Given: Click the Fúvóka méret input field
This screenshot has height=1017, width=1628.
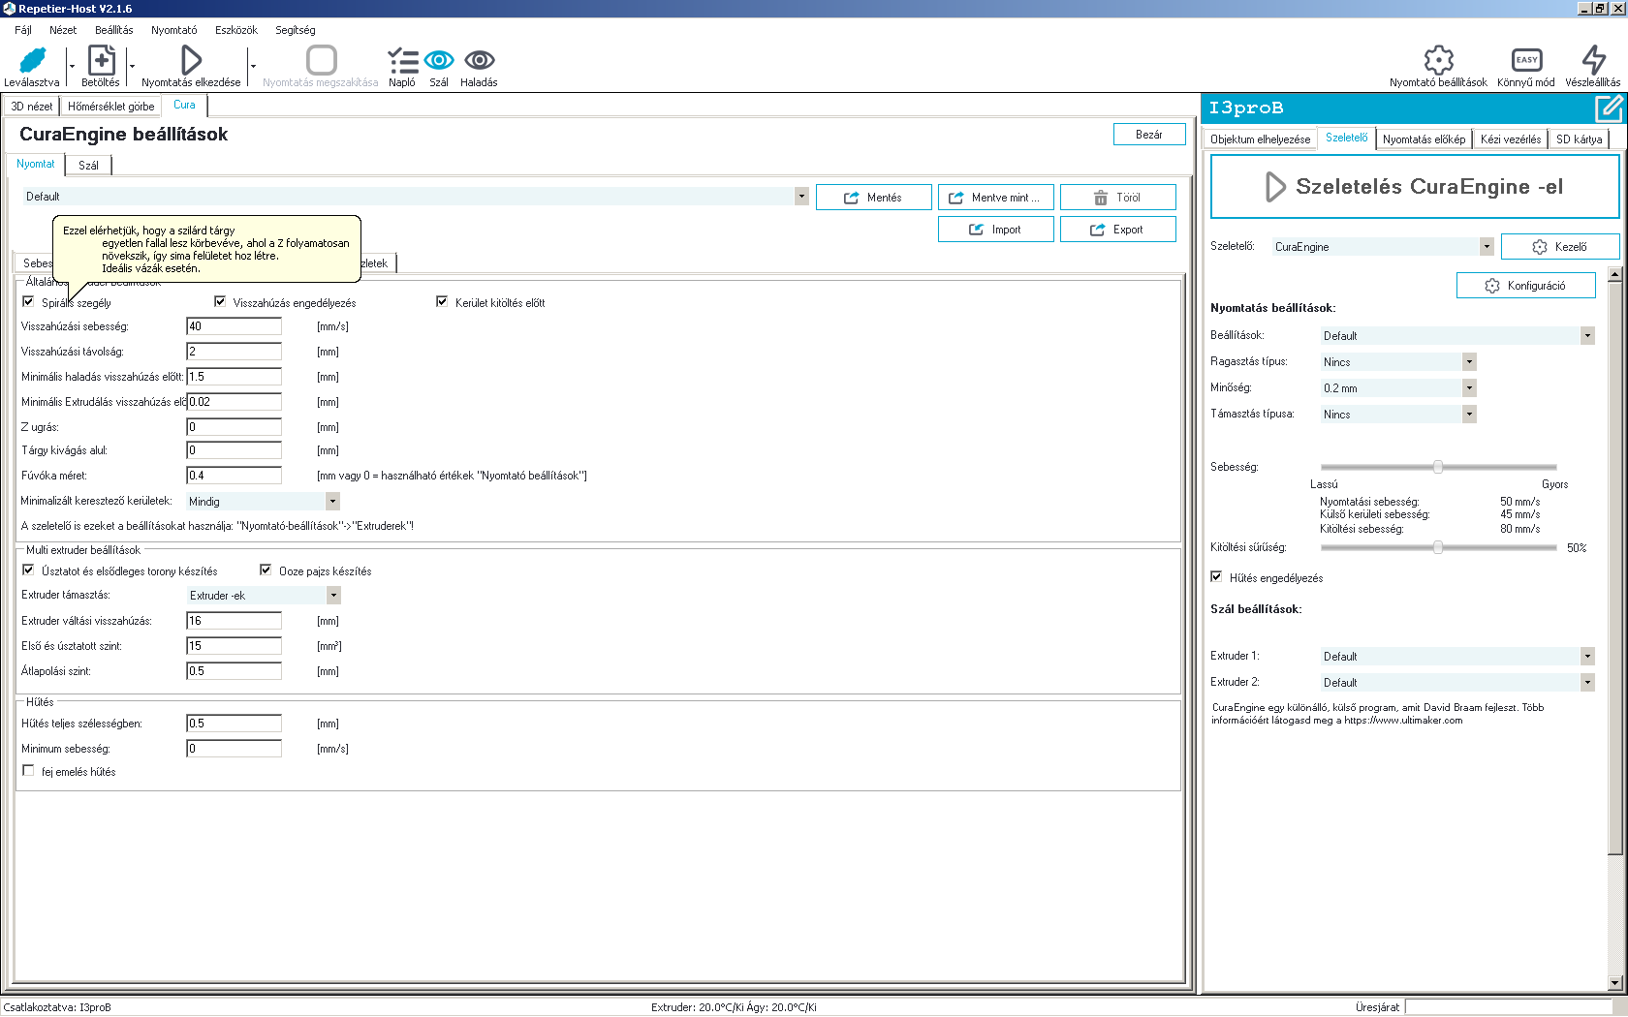Looking at the screenshot, I should (235, 476).
